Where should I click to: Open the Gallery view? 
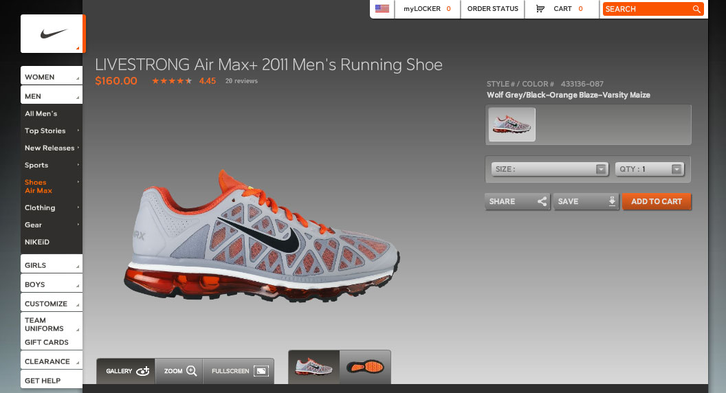point(126,371)
